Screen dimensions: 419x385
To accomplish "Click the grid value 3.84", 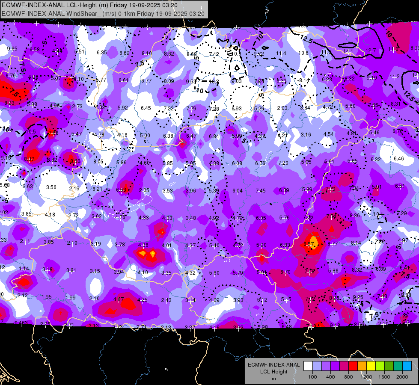I will coord(305,108).
